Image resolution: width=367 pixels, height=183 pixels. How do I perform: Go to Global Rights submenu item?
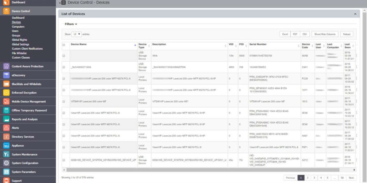[x=19, y=40]
